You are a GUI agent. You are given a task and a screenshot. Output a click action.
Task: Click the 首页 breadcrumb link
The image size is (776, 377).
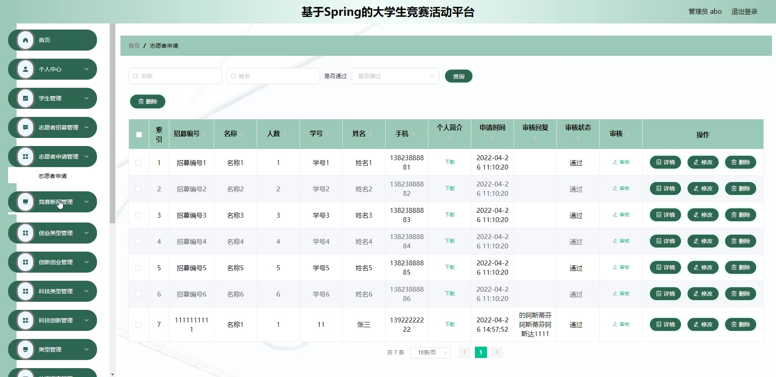pos(134,46)
